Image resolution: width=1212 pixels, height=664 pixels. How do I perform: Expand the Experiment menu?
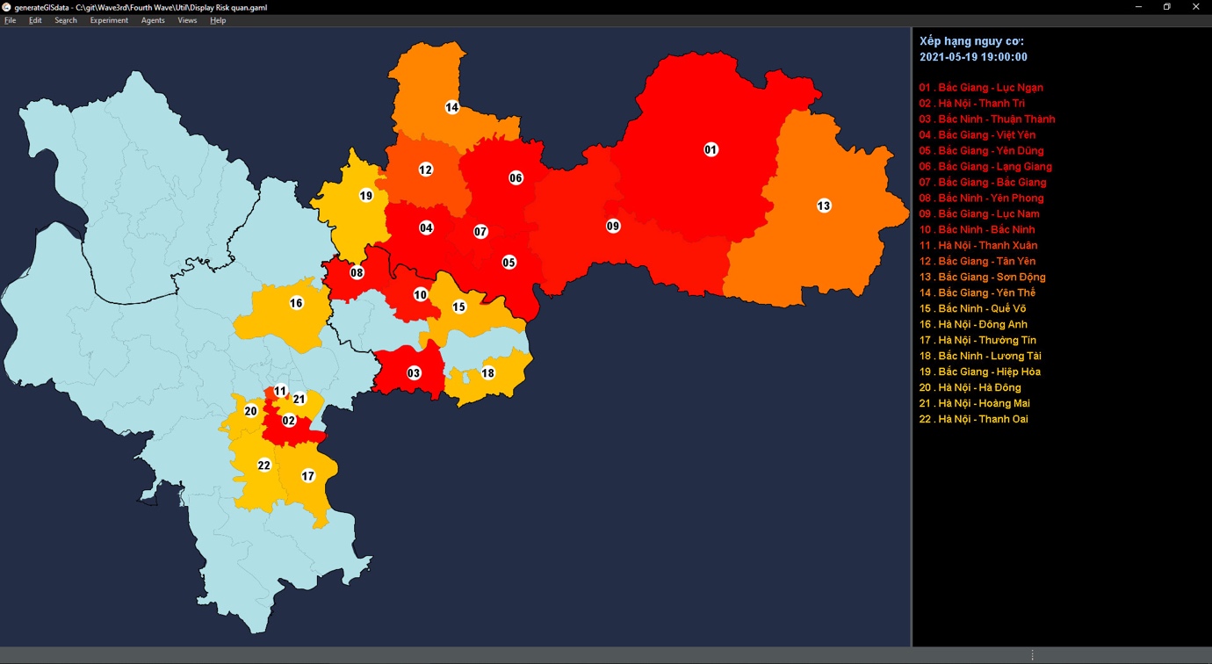pyautogui.click(x=109, y=20)
